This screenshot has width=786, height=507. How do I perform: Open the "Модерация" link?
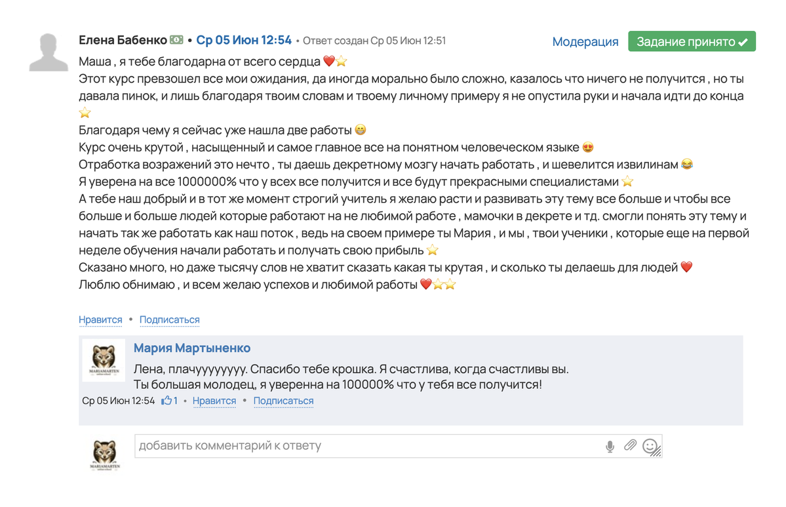coord(585,42)
